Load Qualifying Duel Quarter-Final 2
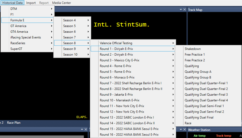 click(x=208, y=89)
